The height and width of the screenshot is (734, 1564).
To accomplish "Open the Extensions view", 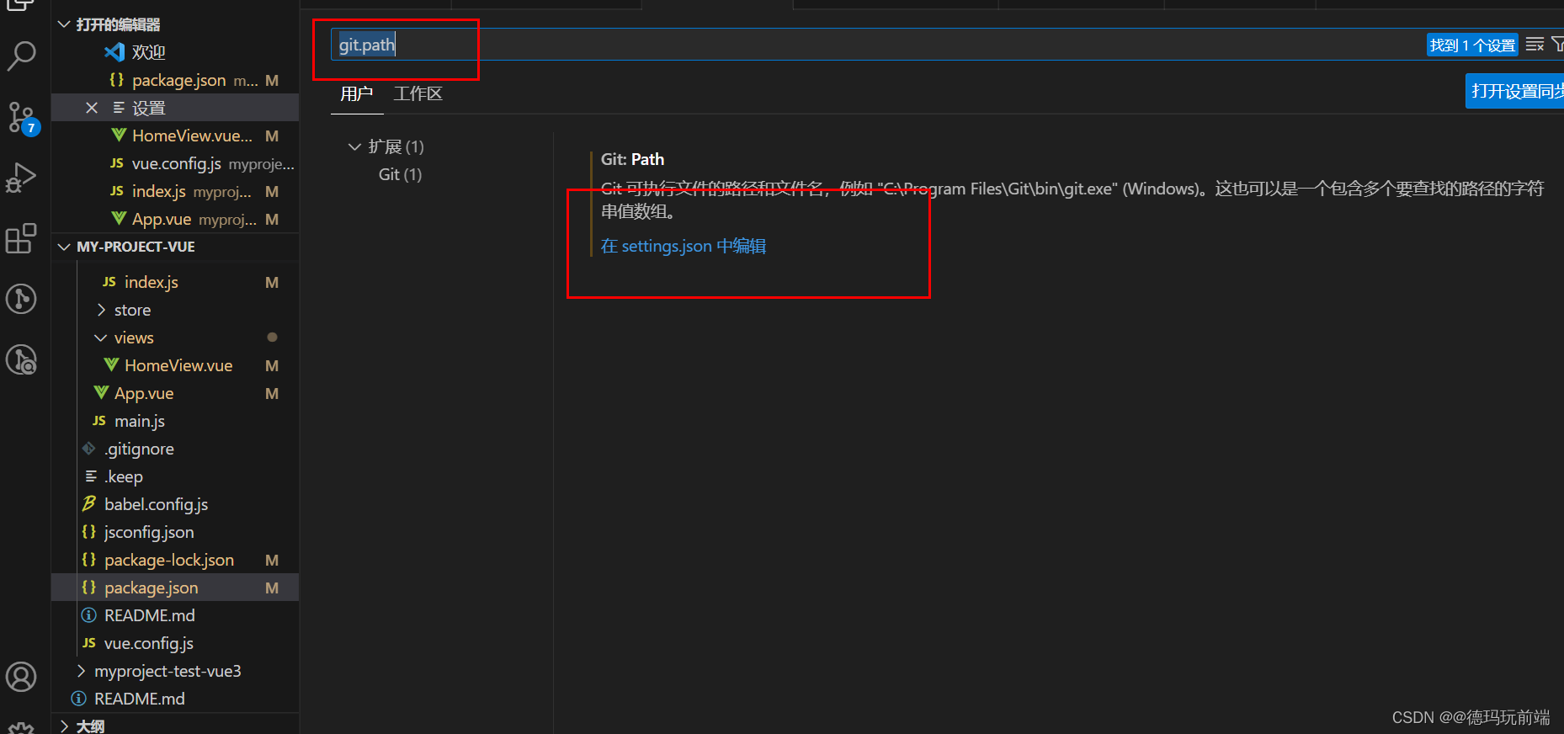I will pos(21,238).
